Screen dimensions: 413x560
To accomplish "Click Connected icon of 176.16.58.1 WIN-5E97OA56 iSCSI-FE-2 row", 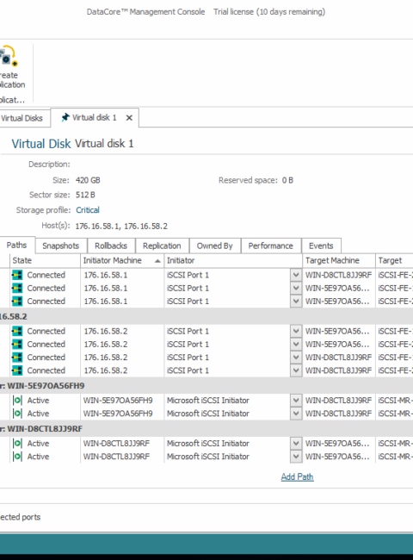I will click(x=16, y=302).
